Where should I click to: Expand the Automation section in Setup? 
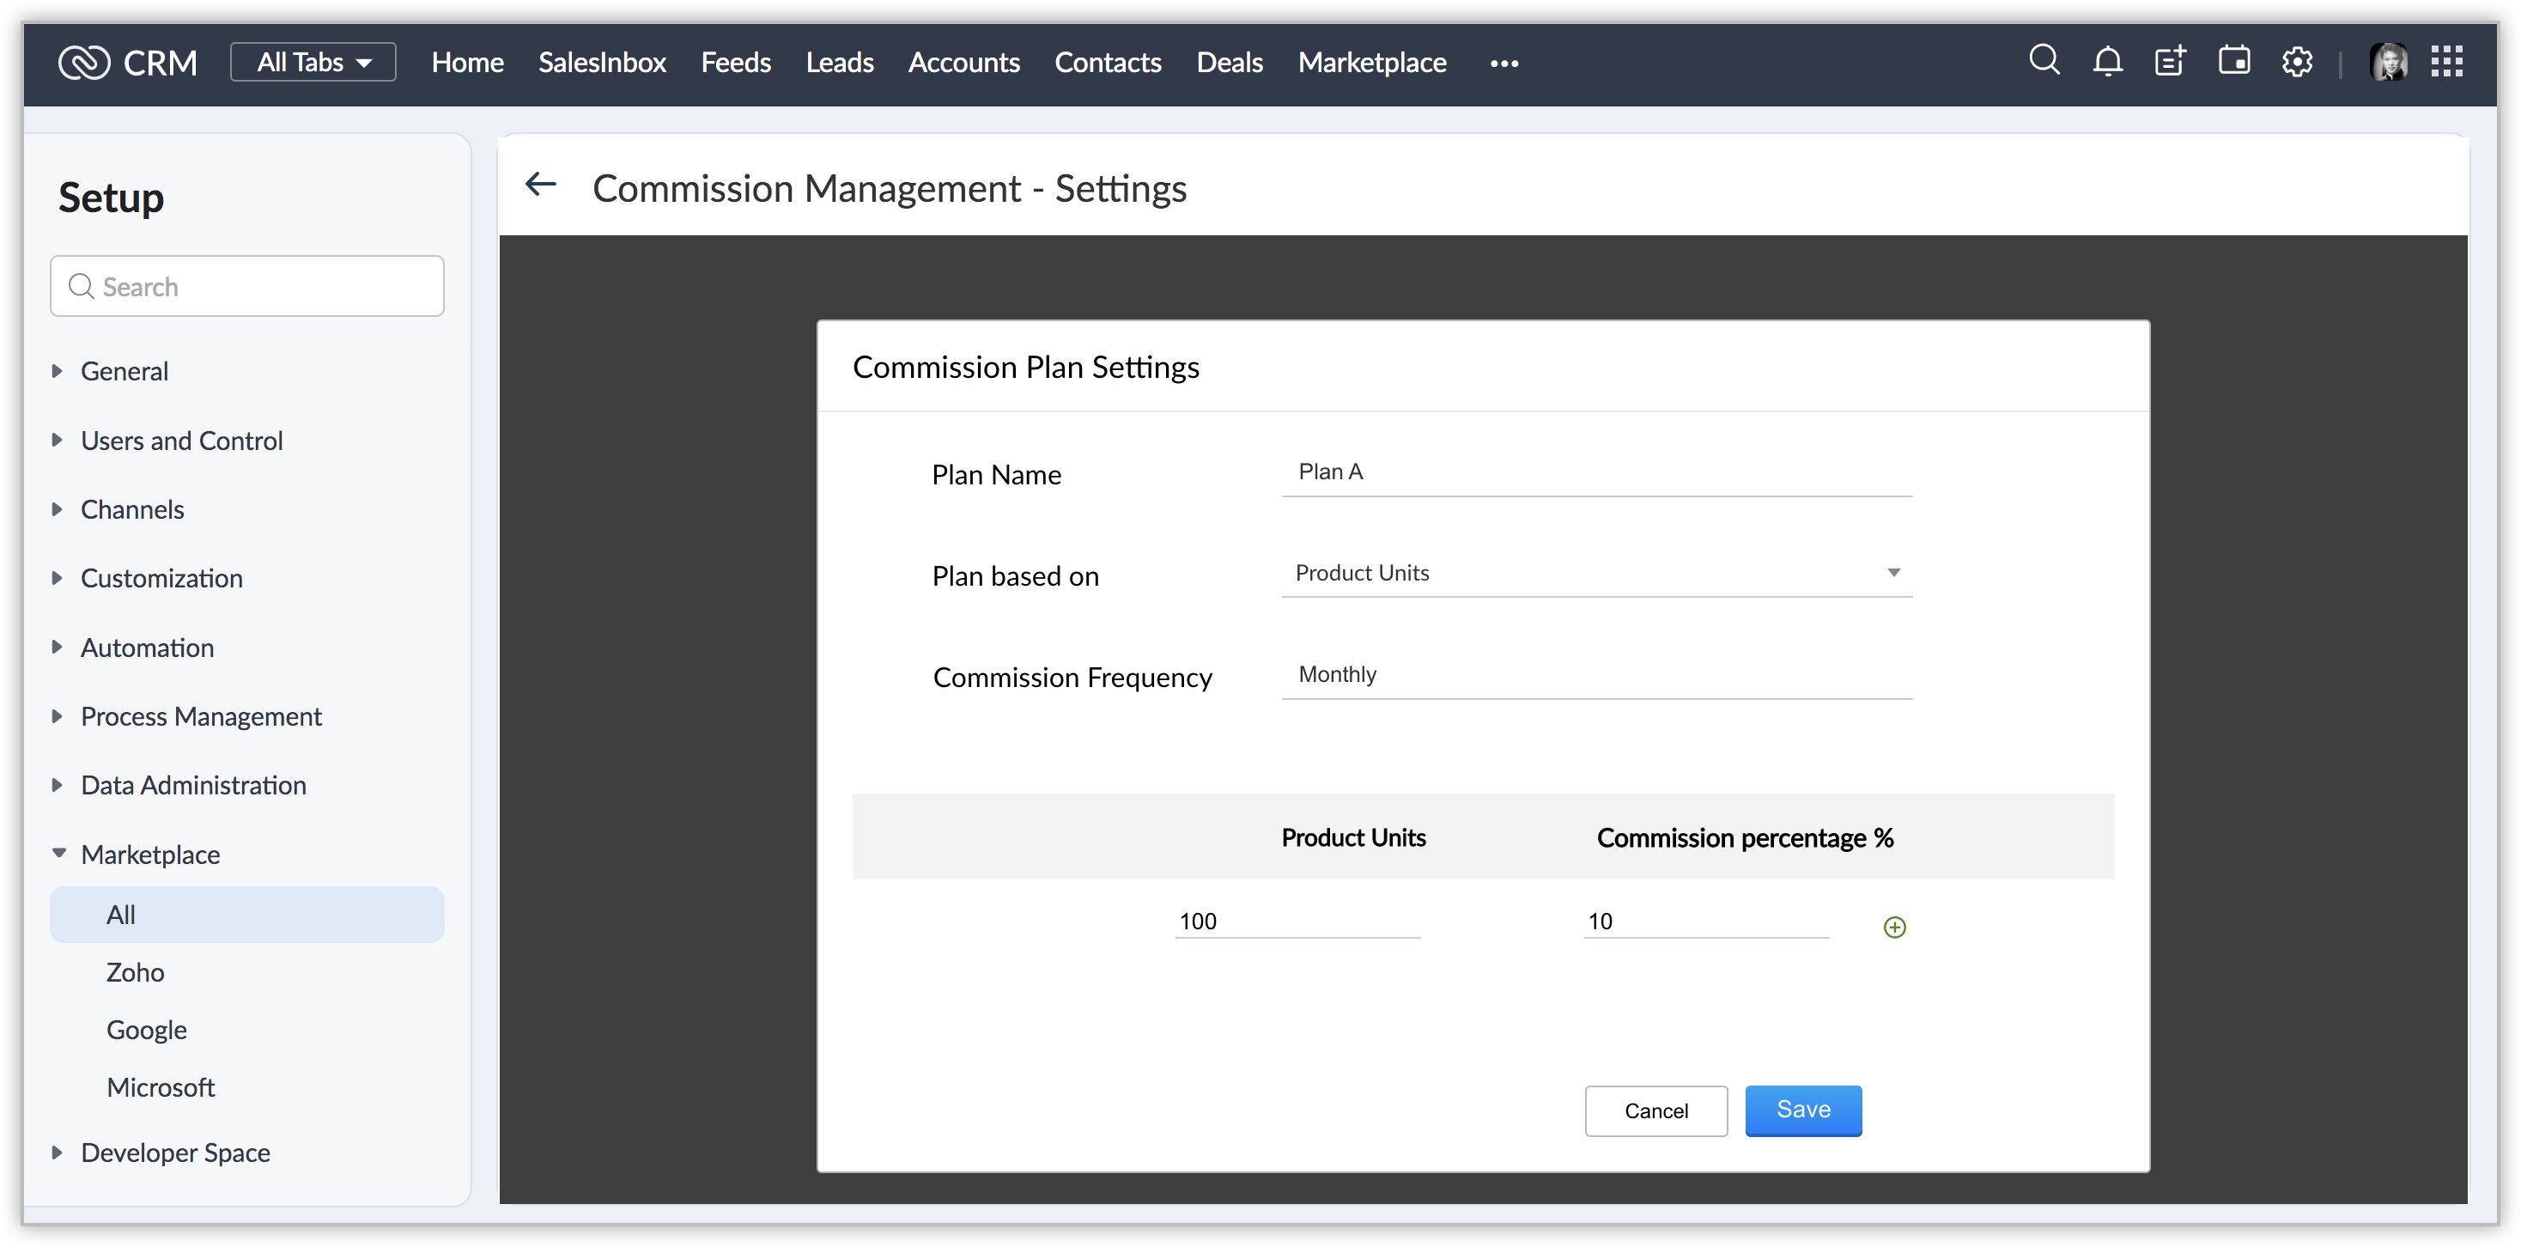147,647
